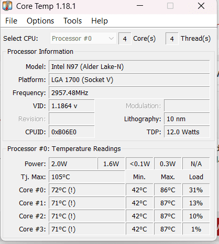Screen dimensions: 219x244
Task: Click the Min. column header
Action: (x=139, y=177)
